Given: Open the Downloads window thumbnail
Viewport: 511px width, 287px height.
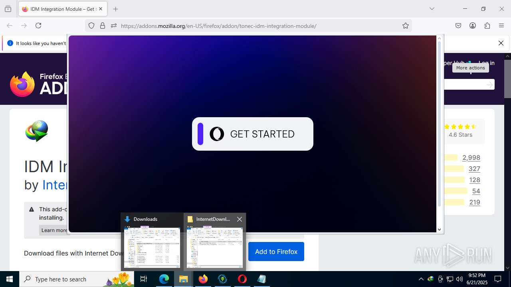Looking at the screenshot, I should pyautogui.click(x=152, y=242).
